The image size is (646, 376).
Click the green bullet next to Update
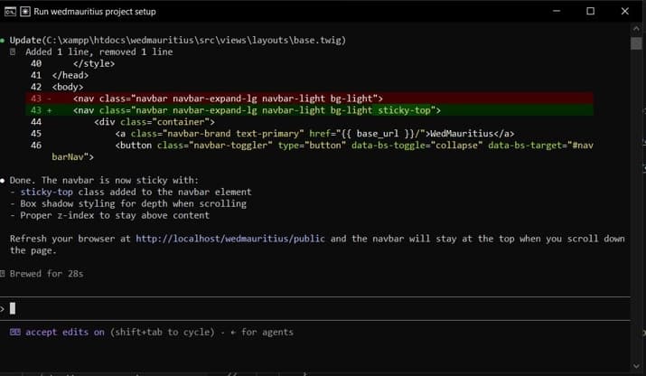pos(3,41)
